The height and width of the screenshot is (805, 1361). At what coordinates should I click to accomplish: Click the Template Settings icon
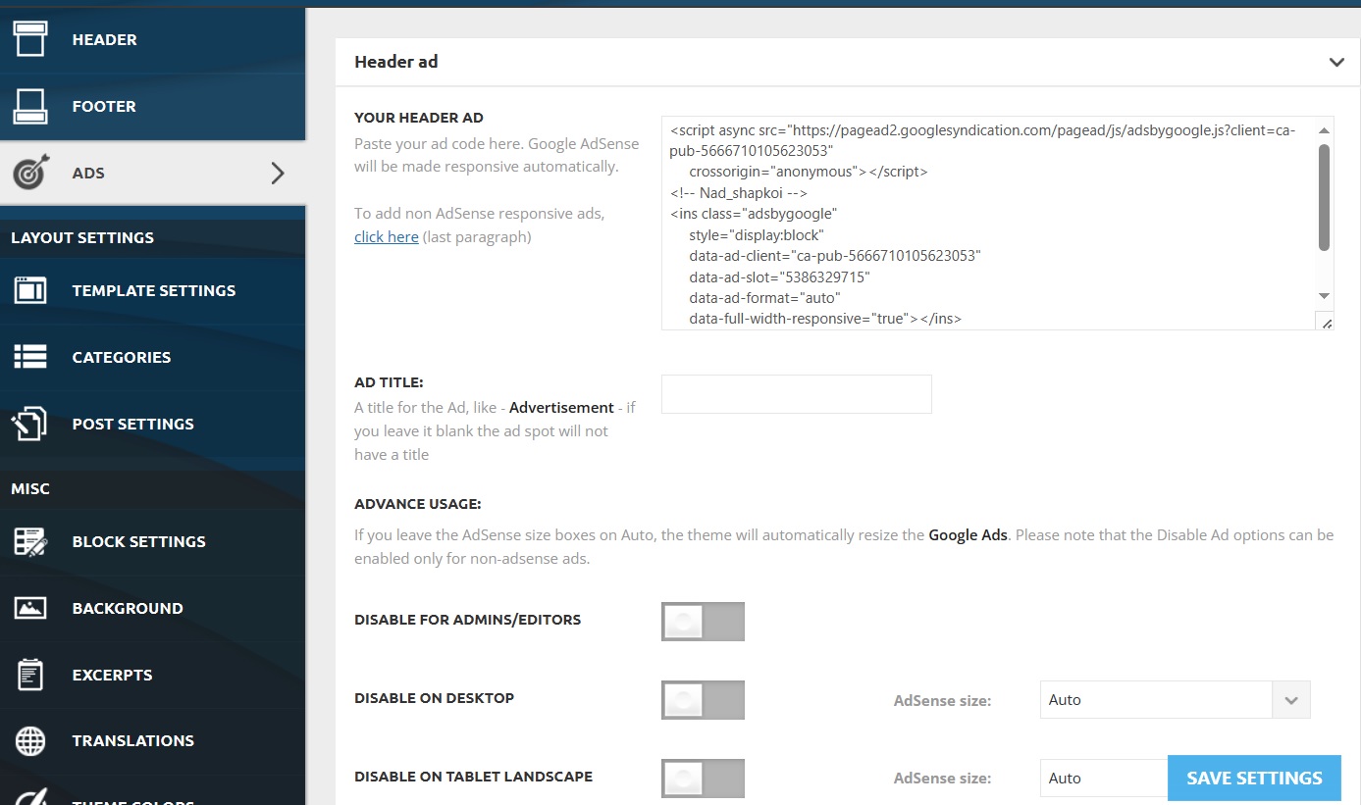coord(30,290)
